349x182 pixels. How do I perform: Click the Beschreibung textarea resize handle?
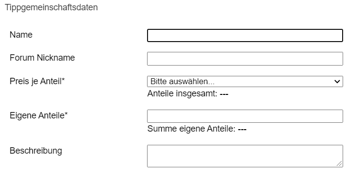339,164
